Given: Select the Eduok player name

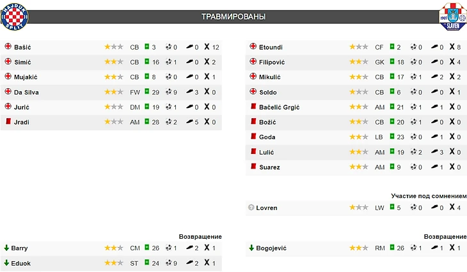Looking at the screenshot, I should (x=20, y=262).
